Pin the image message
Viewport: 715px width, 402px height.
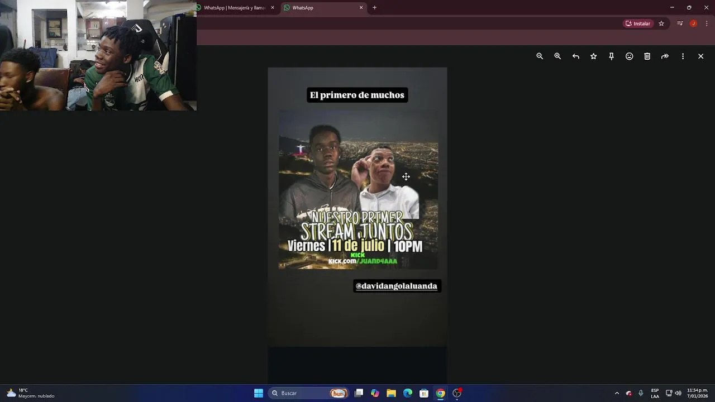point(611,56)
